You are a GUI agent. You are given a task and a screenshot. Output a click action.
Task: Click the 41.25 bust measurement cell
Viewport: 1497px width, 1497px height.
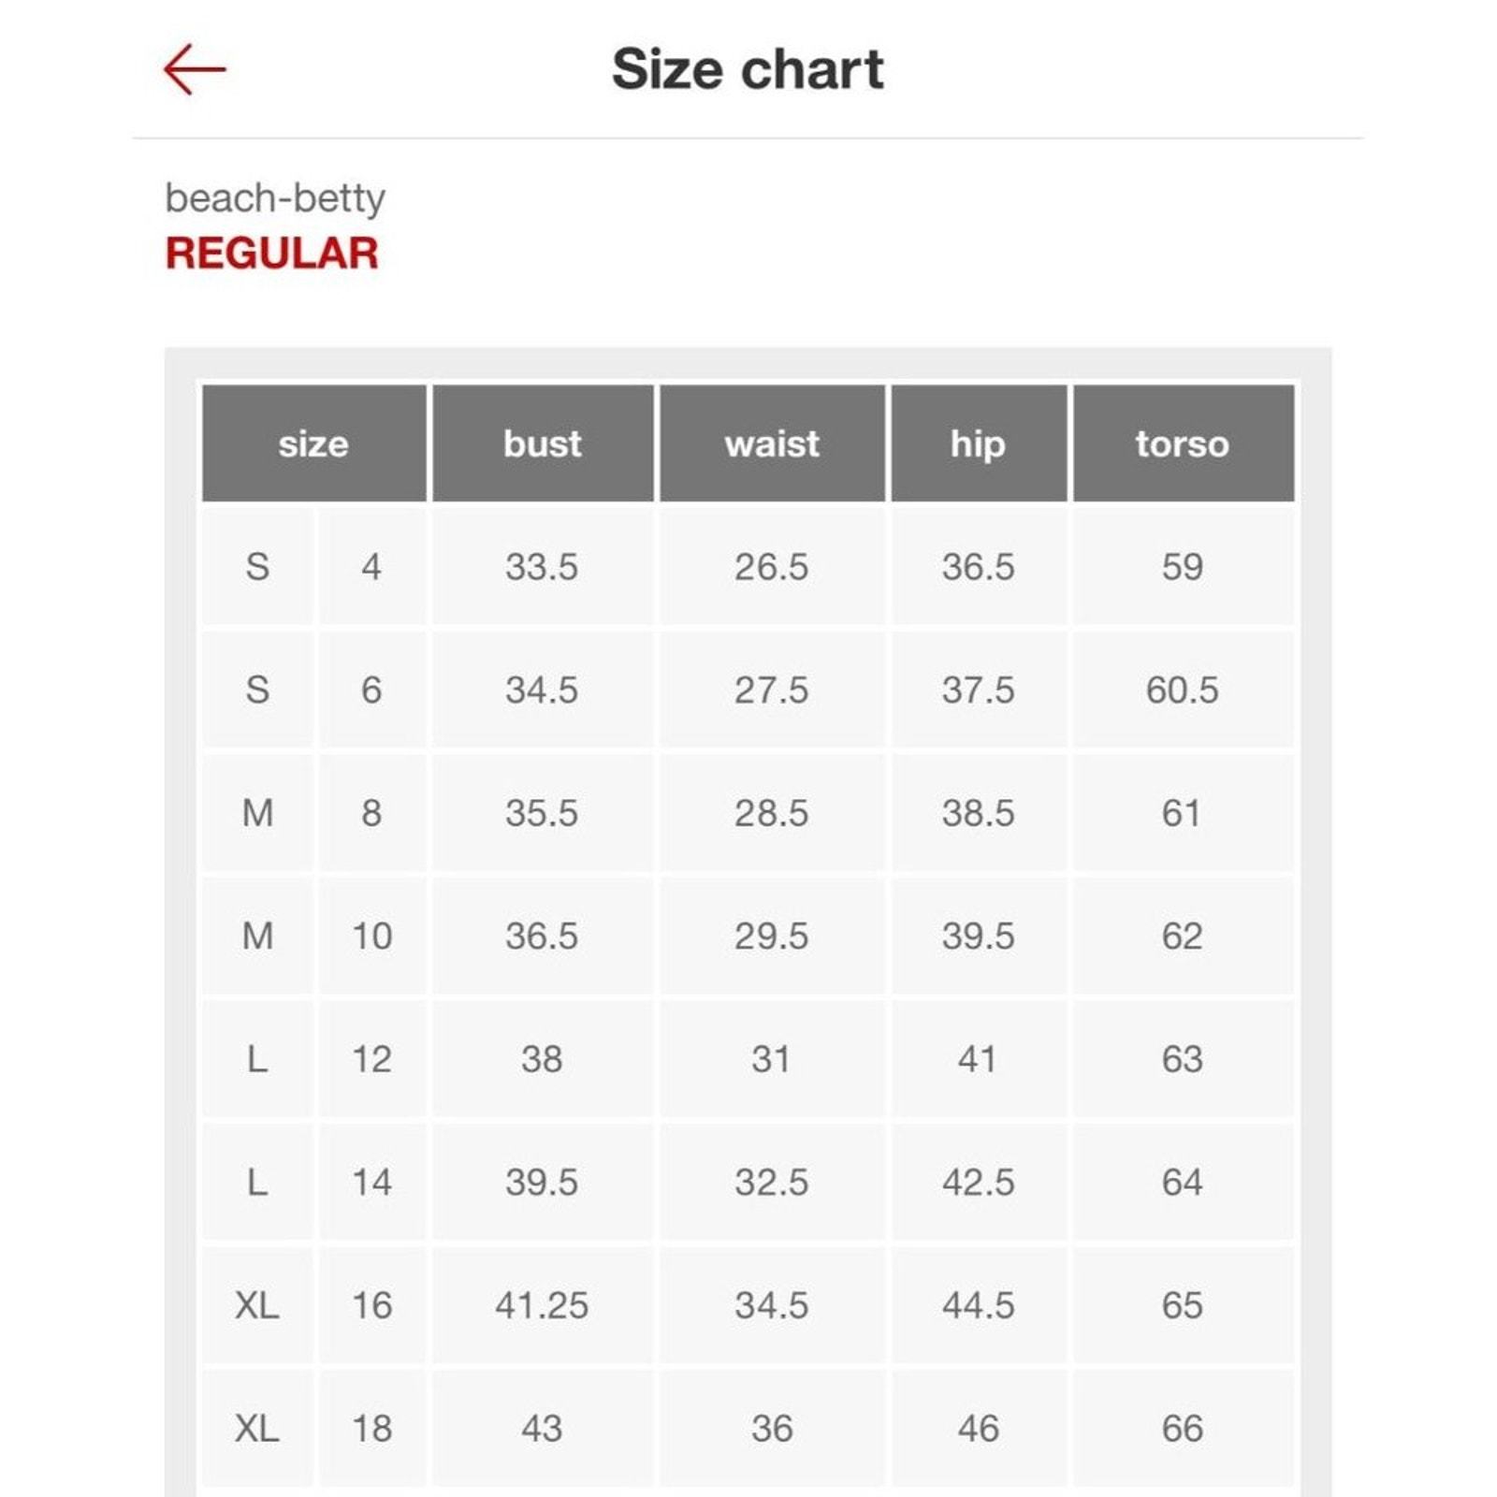tap(543, 1305)
